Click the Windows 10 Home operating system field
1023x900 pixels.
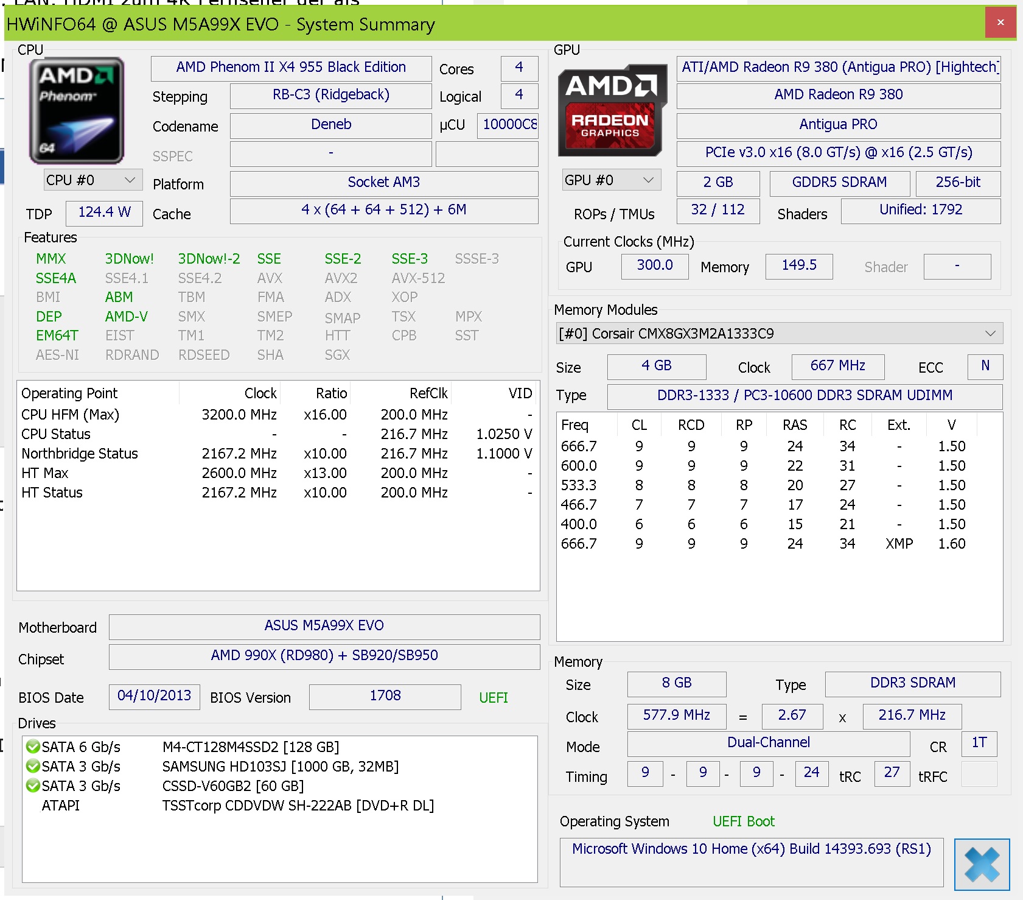point(752,862)
